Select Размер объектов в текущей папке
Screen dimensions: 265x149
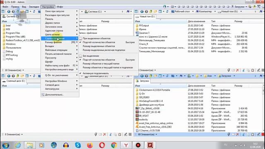[108, 64]
